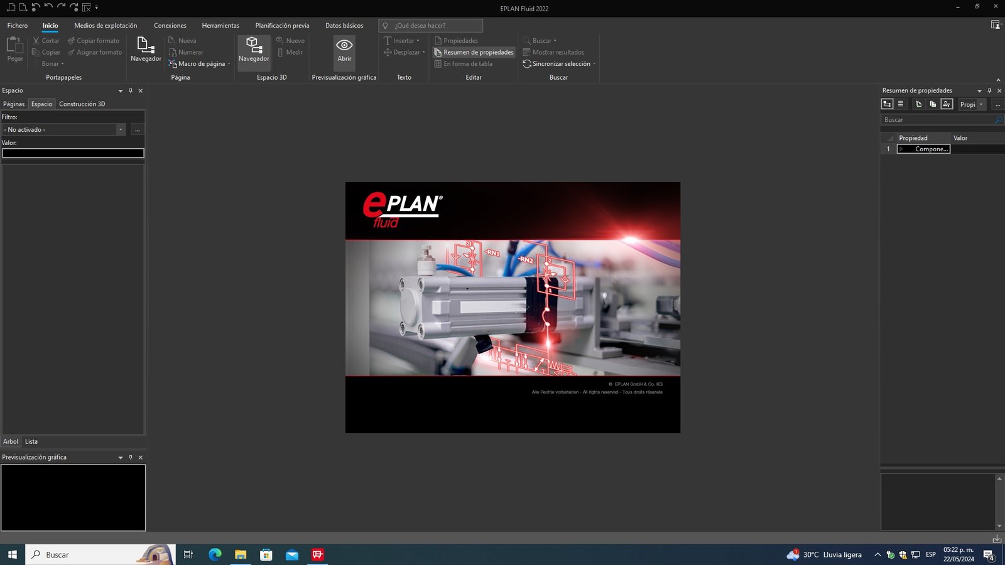Click the search magnifier in properties Buscar field
Image resolution: width=1005 pixels, height=565 pixels.
(x=999, y=119)
